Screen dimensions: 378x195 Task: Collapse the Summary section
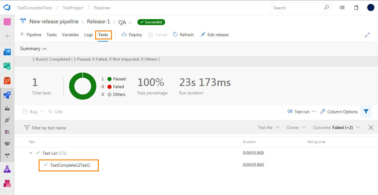34,49
